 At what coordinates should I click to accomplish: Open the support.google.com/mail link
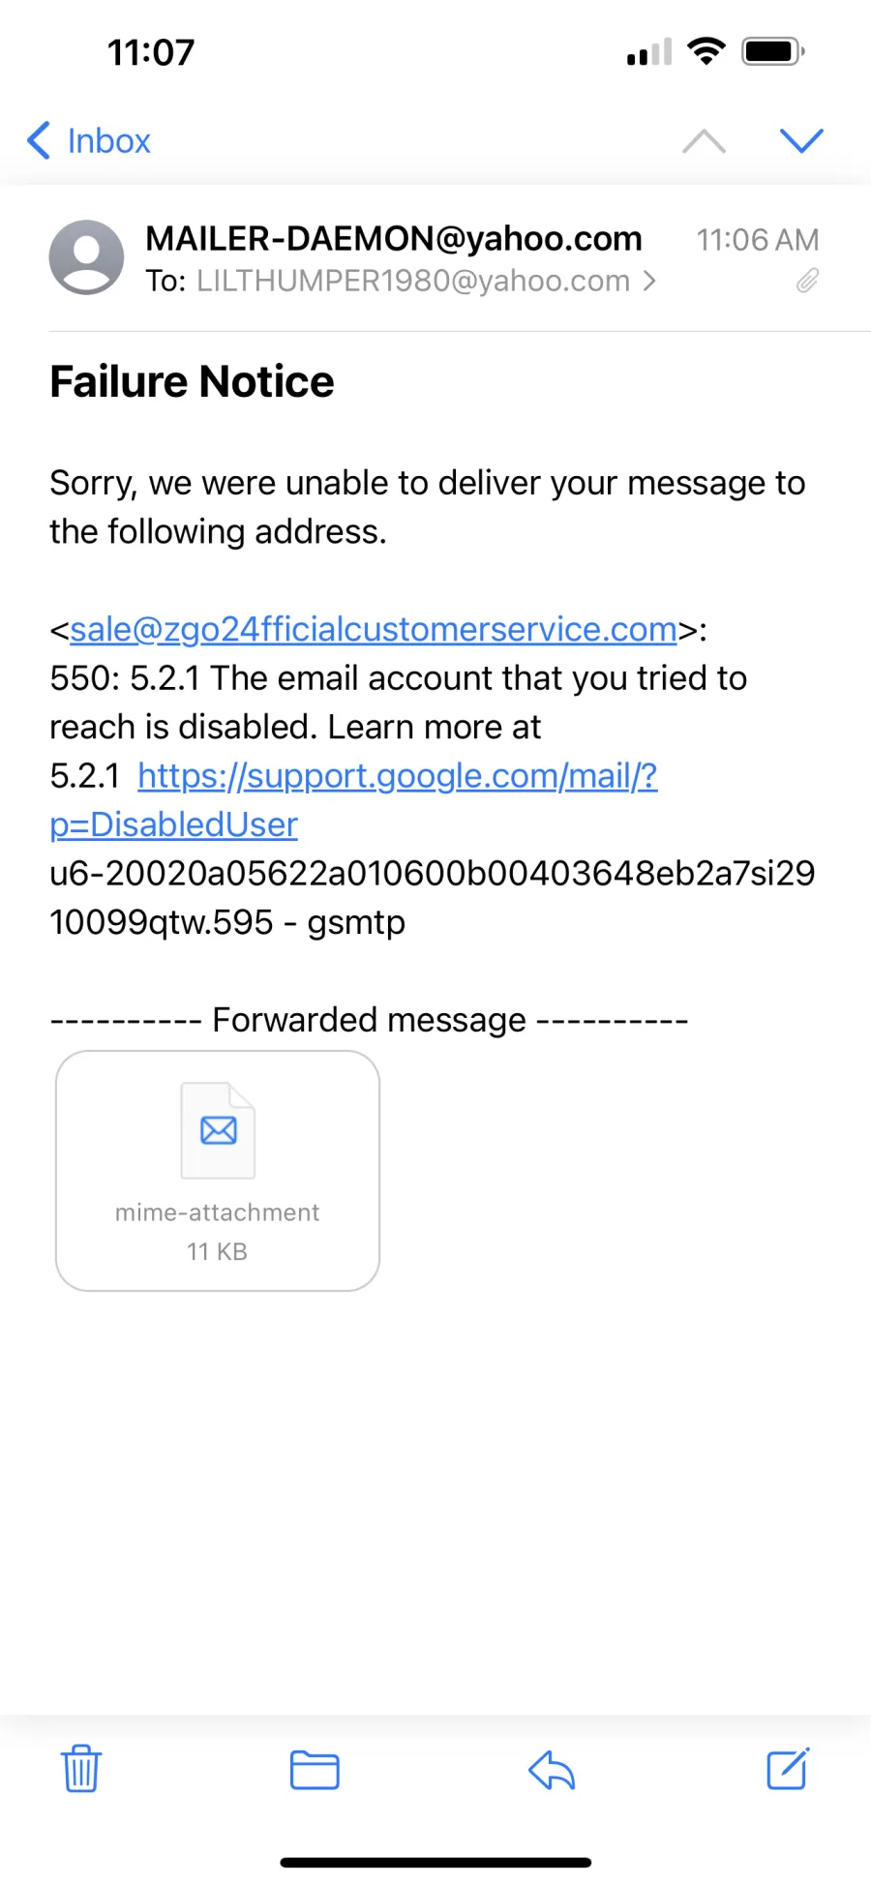pyautogui.click(x=398, y=775)
